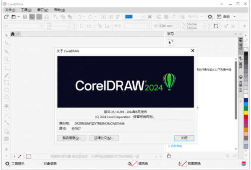Click the Undo arrow icon
This screenshot has height=170, width=251.
79,17
